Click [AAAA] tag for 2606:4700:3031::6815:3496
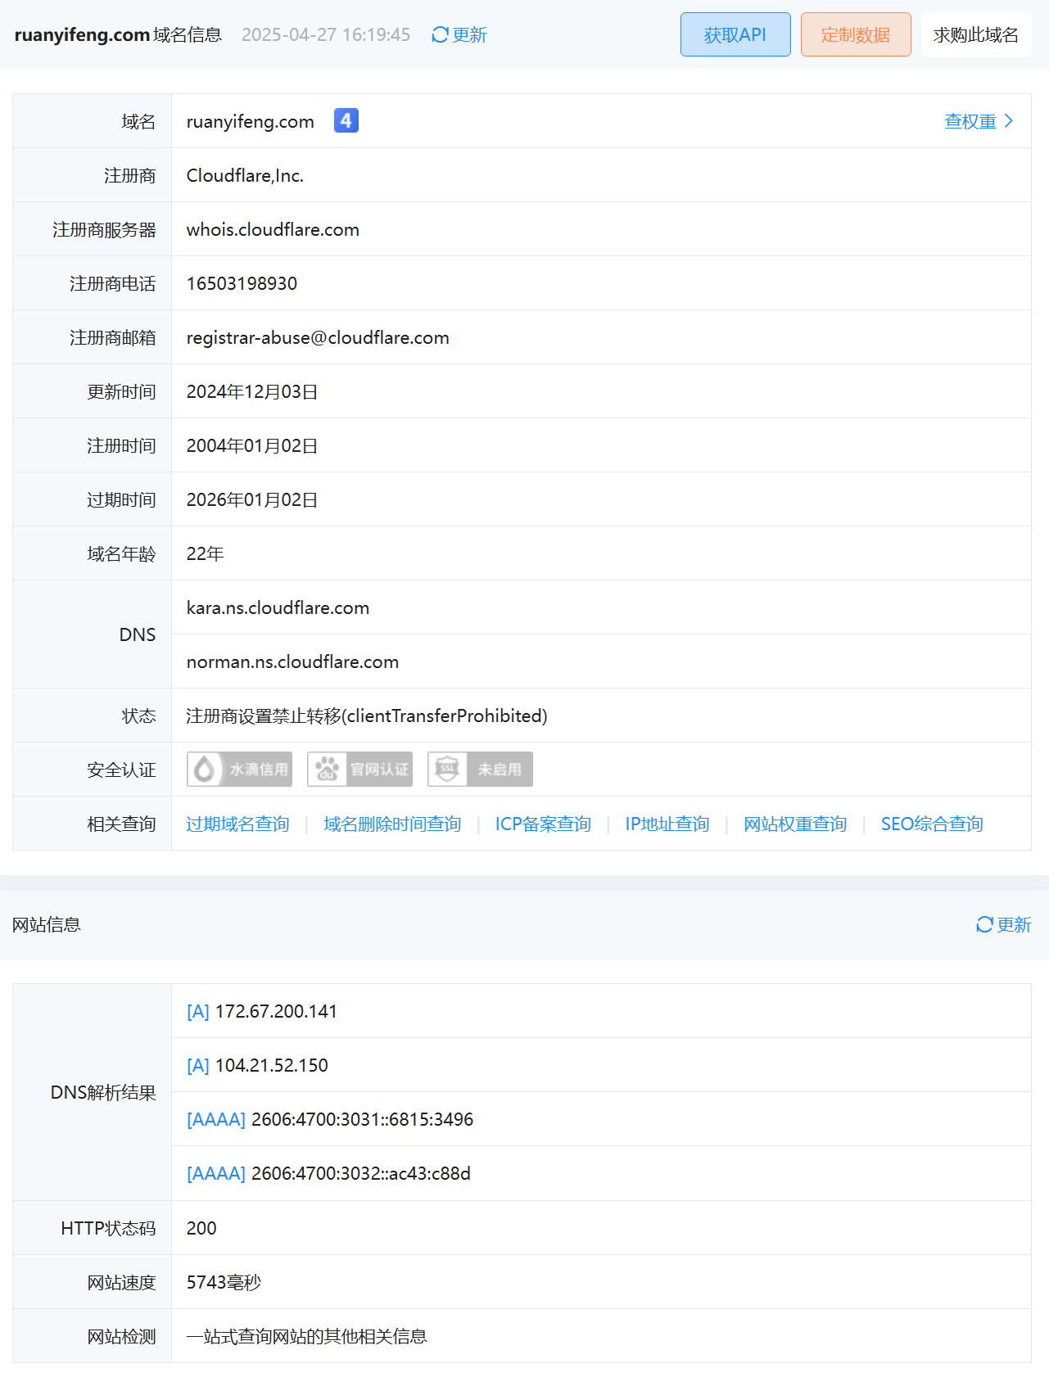This screenshot has width=1049, height=1377. point(216,1119)
